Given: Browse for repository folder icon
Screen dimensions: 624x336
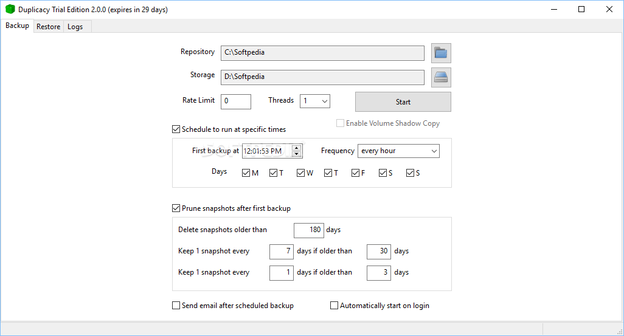Looking at the screenshot, I should tap(441, 53).
